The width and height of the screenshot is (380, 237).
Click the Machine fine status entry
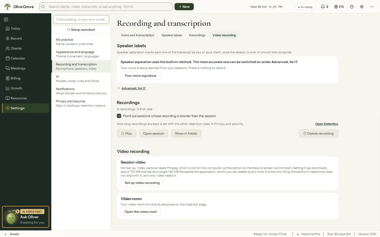[x=308, y=234]
